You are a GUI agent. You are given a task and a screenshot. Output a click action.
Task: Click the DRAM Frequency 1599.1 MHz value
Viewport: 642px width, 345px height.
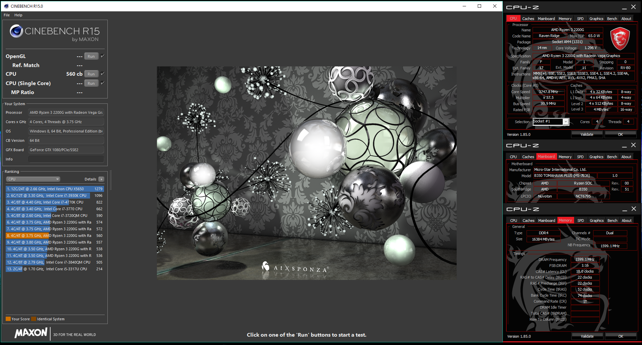585,259
